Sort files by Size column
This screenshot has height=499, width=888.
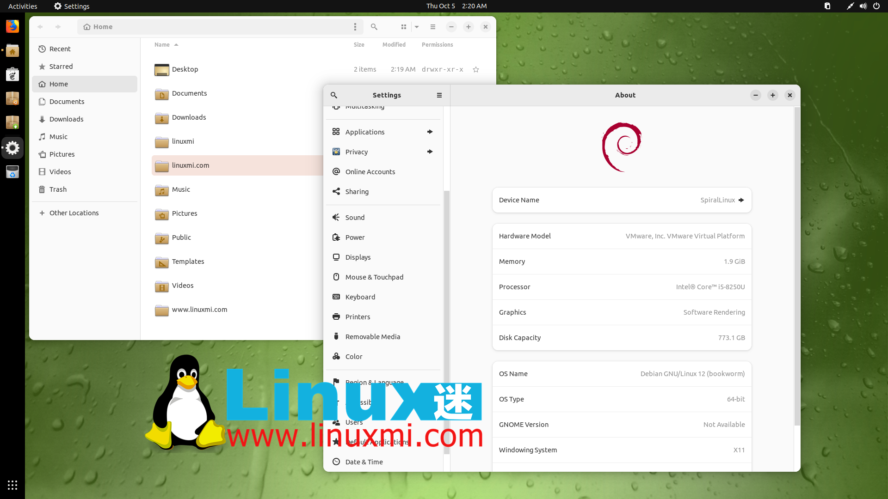pos(359,45)
